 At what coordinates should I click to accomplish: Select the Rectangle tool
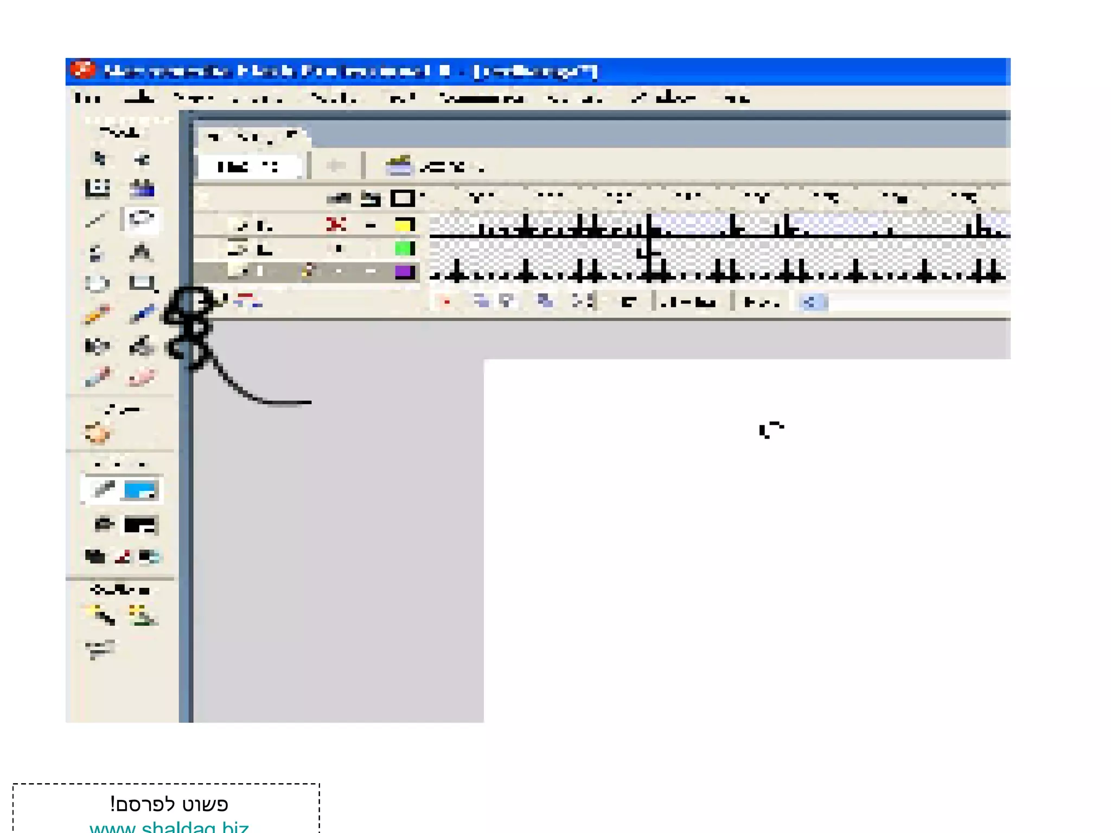(141, 283)
